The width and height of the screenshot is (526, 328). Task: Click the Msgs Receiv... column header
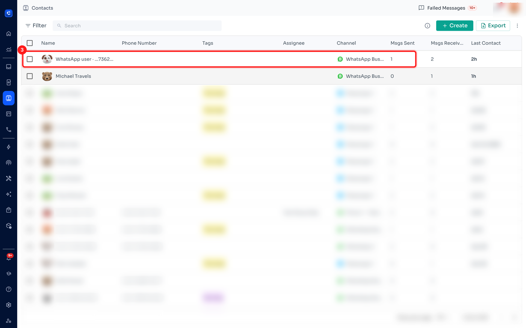click(447, 43)
